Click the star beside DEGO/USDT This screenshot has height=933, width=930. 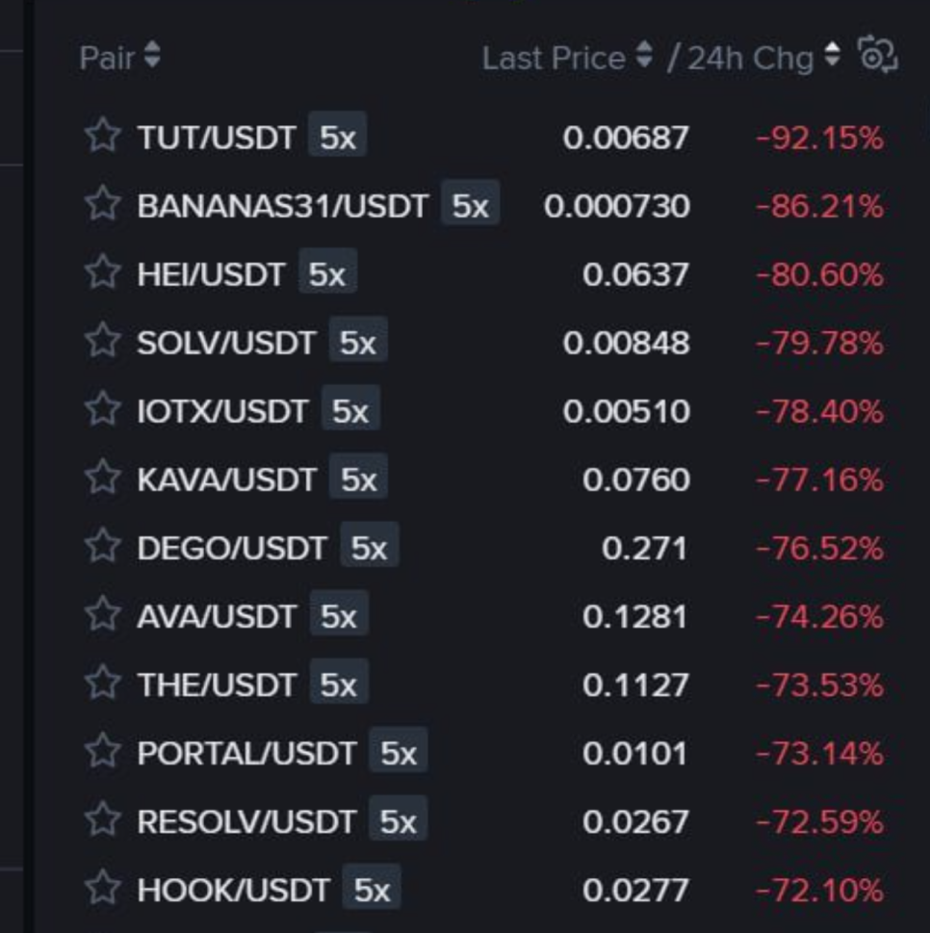coord(101,548)
